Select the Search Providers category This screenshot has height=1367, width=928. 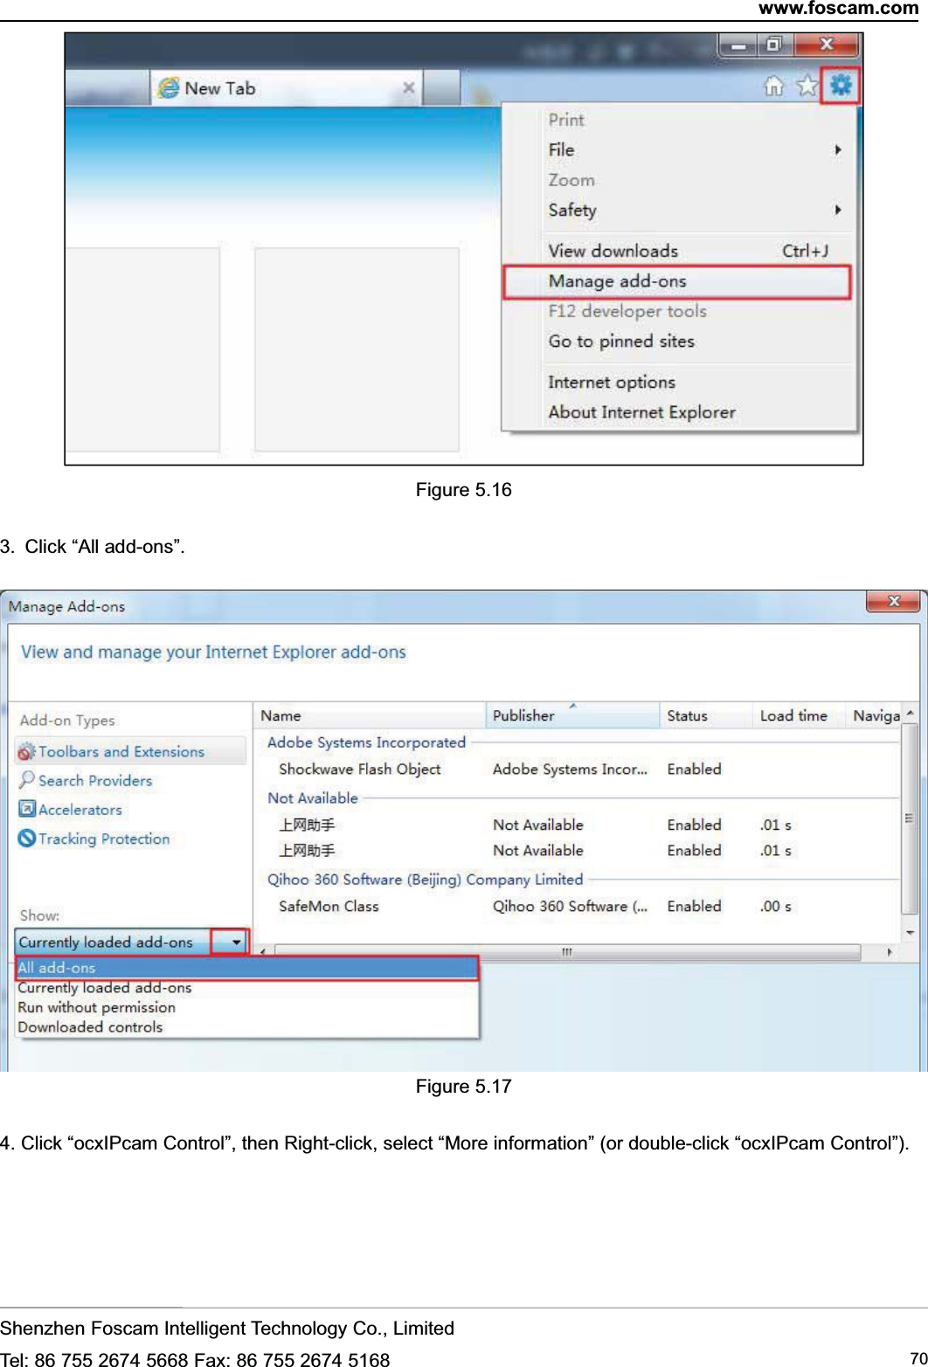click(93, 780)
